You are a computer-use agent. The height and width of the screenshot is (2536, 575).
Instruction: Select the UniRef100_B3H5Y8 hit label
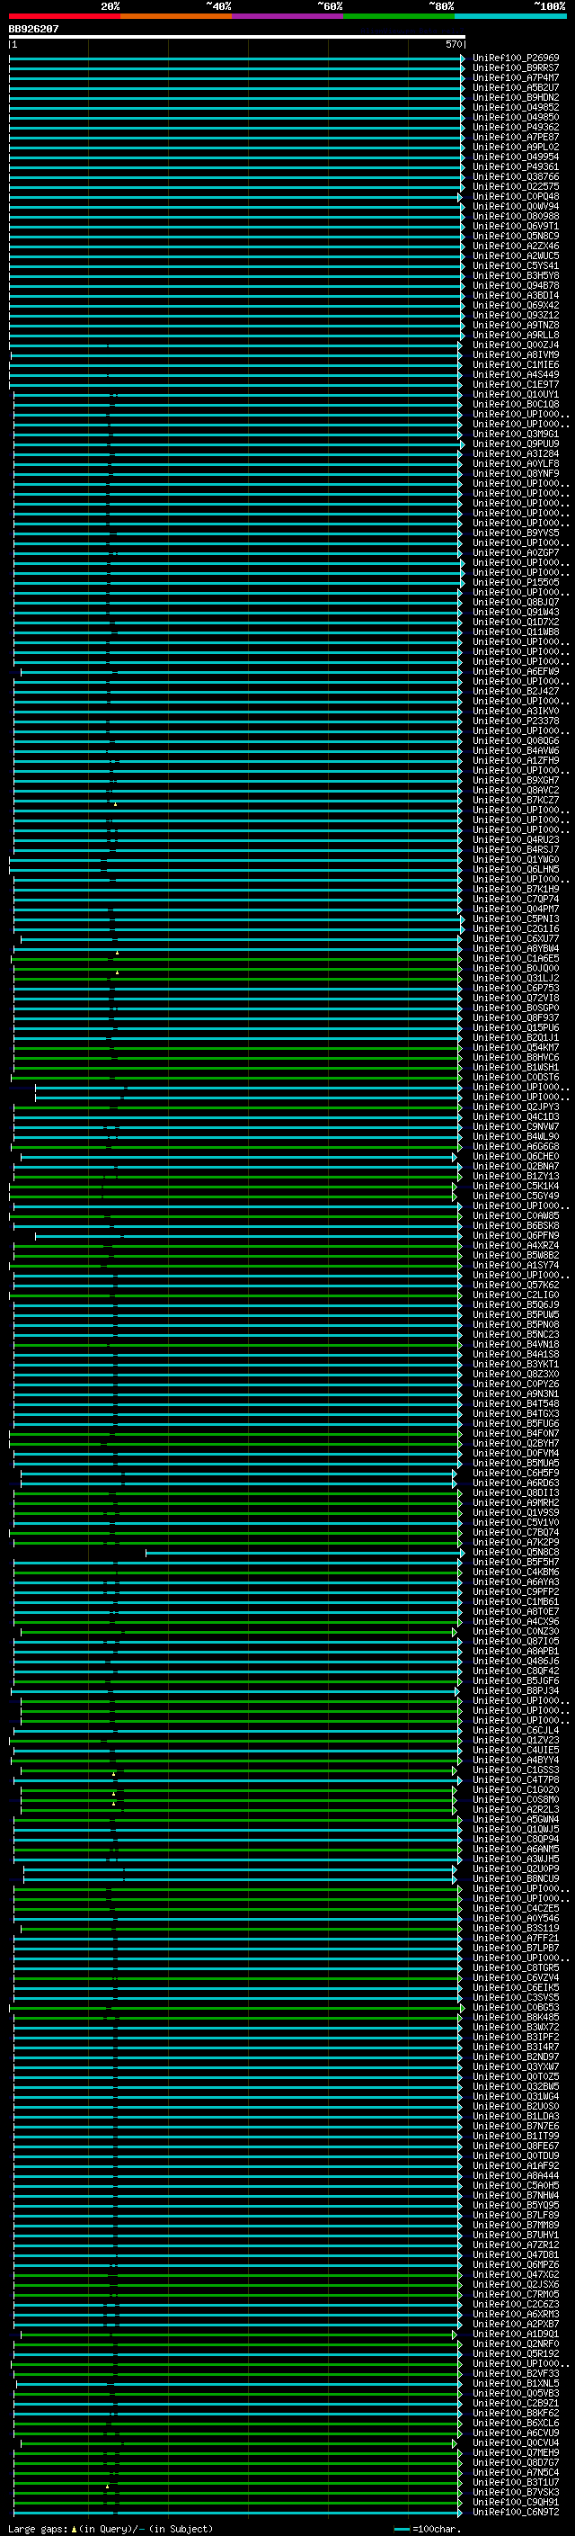click(x=516, y=275)
